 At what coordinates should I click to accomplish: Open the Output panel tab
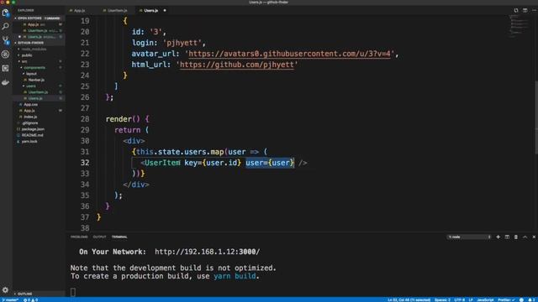pyautogui.click(x=99, y=237)
